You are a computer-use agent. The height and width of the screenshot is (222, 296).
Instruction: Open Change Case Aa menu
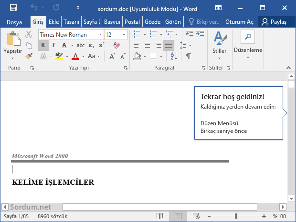coord(94,56)
